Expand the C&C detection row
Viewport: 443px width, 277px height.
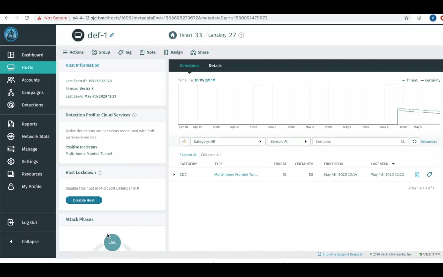[x=174, y=174]
